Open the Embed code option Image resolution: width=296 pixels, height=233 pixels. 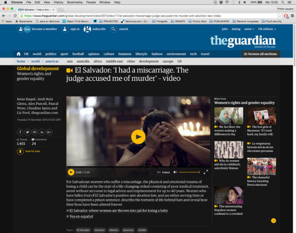tap(163, 172)
